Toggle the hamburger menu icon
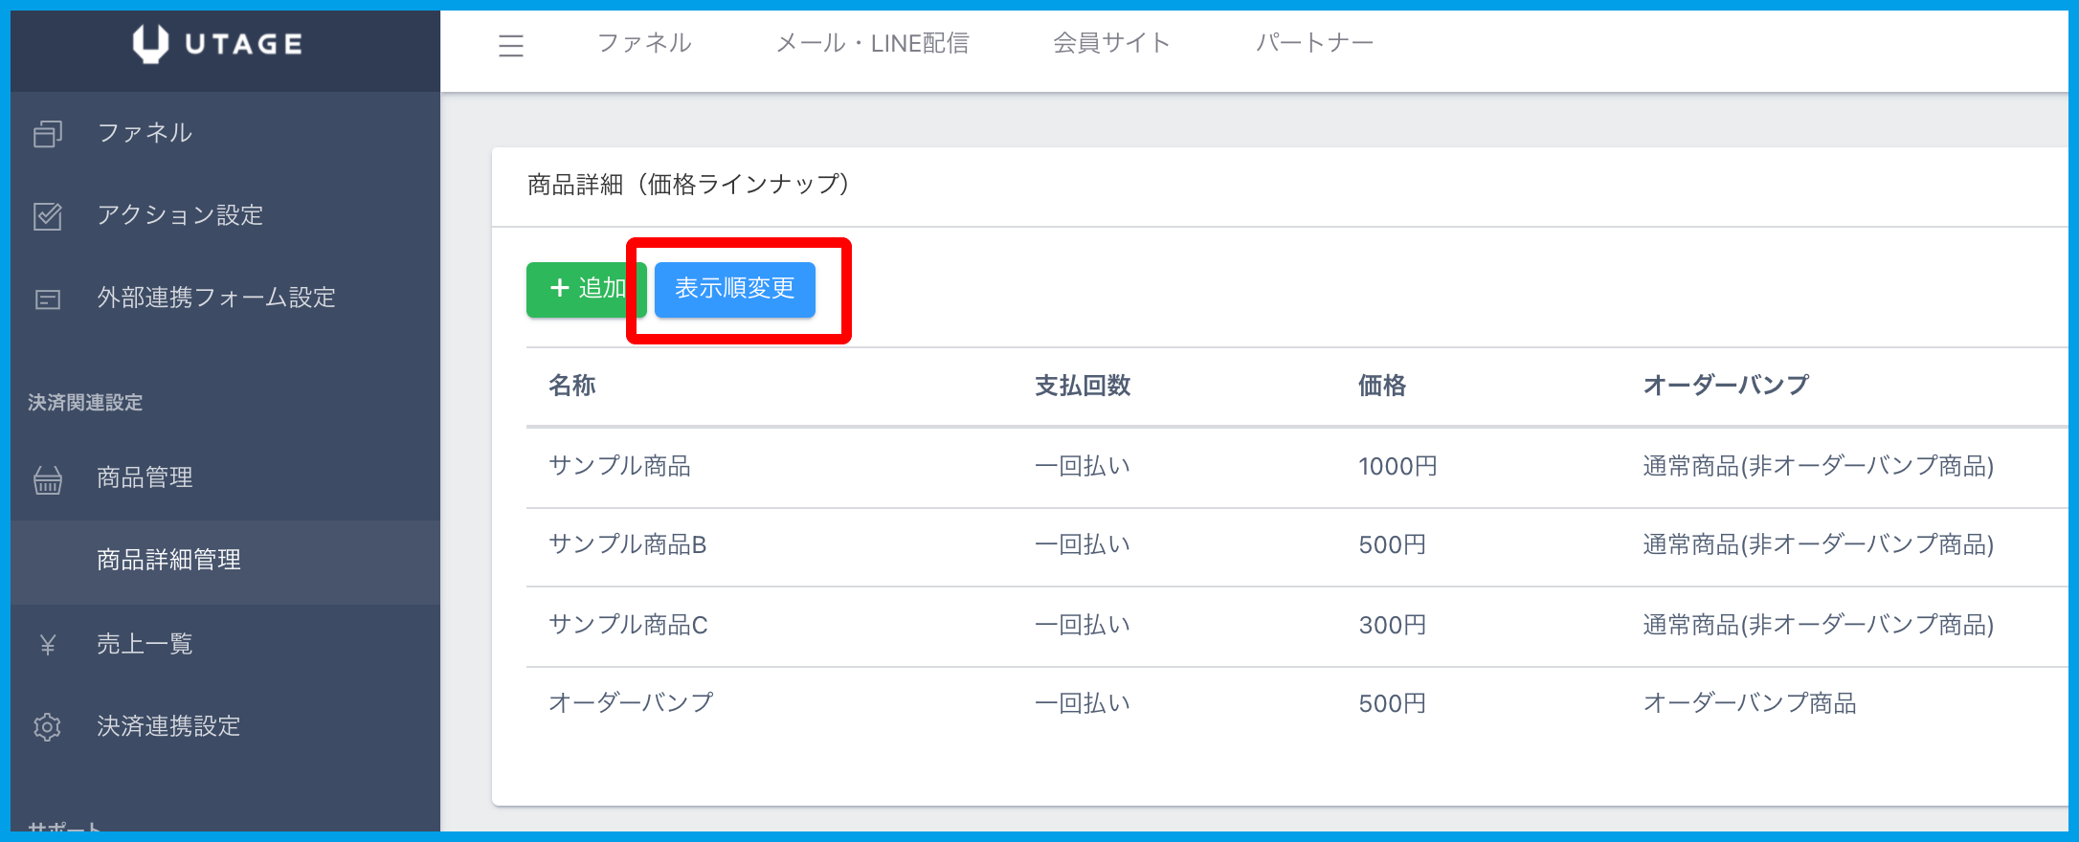This screenshot has width=2079, height=842. click(x=511, y=45)
